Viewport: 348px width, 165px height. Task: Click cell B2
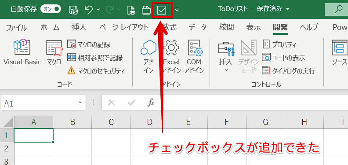pyautogui.click(x=72, y=148)
